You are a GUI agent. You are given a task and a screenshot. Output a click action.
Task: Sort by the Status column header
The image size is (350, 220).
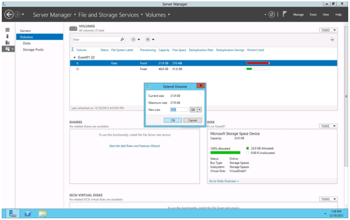click(104, 50)
